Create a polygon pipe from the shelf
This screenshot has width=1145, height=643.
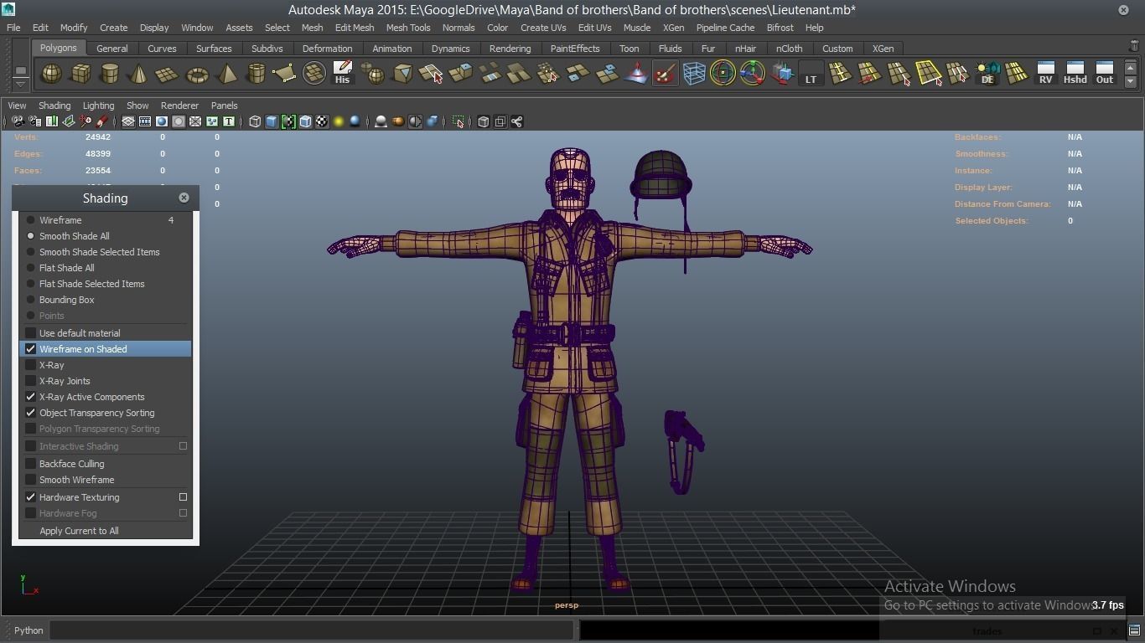click(x=256, y=74)
